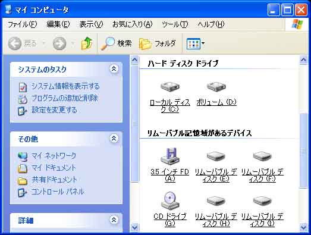311x235 pixels.
Task: Click the My Documents folder icon
Action: click(x=23, y=168)
